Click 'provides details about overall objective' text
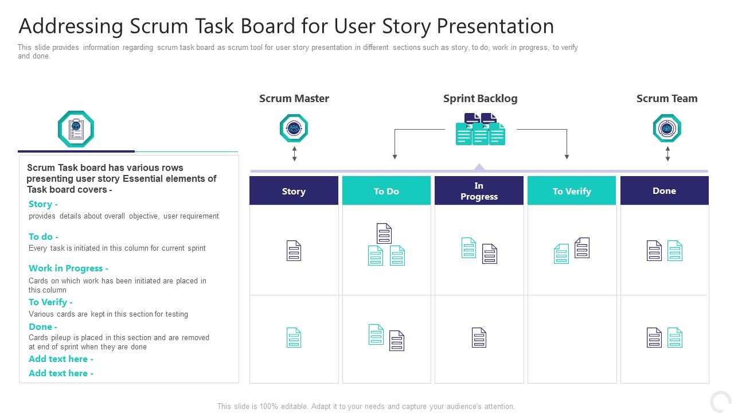Image resolution: width=734 pixels, height=413 pixels. point(124,216)
